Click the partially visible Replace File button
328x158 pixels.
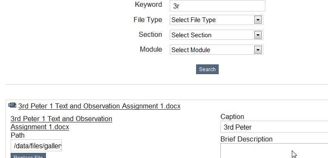[x=28, y=156]
